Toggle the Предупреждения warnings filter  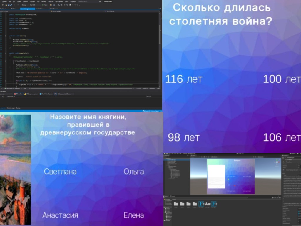click(31, 94)
